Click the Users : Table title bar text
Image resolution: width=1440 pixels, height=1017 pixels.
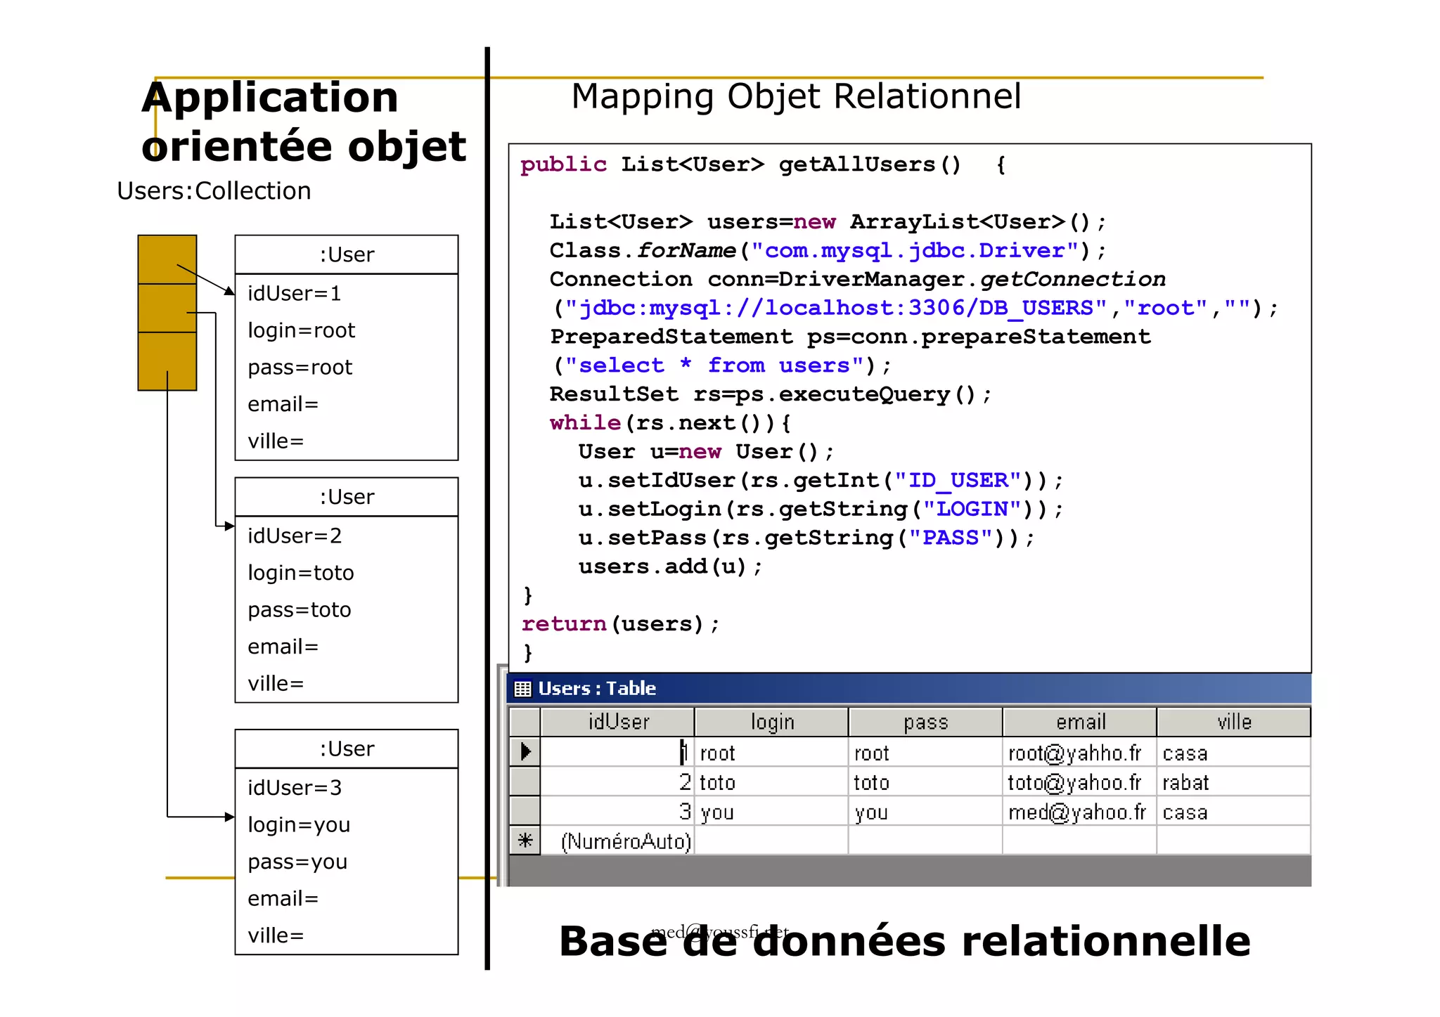click(x=597, y=689)
